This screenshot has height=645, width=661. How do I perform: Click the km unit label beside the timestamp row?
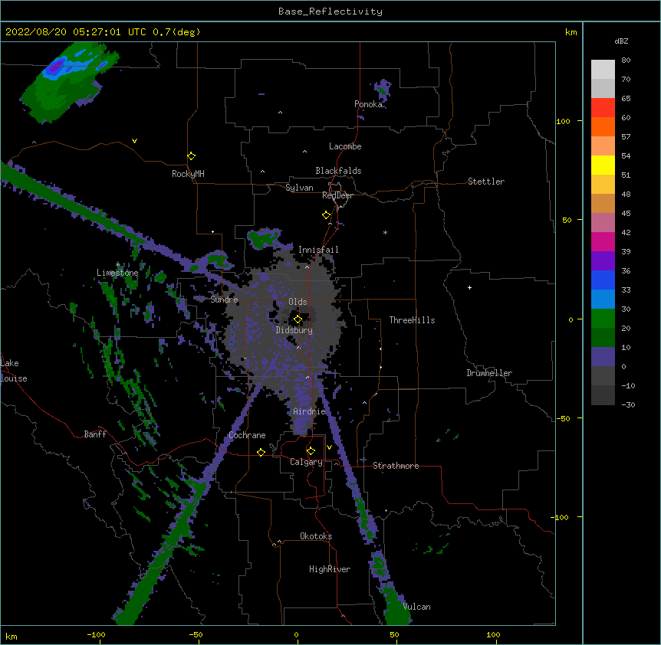tap(571, 32)
